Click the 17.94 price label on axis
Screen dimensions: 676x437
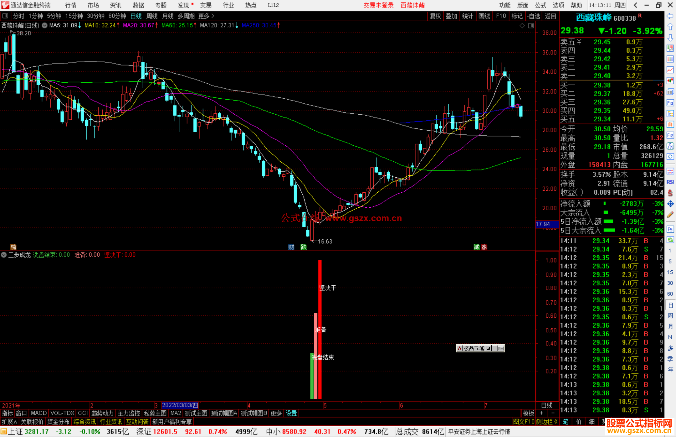(547, 224)
